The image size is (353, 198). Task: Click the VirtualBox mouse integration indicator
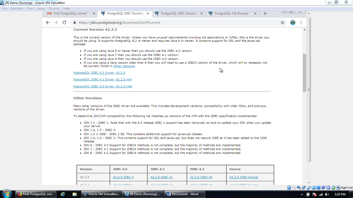[x=333, y=187]
